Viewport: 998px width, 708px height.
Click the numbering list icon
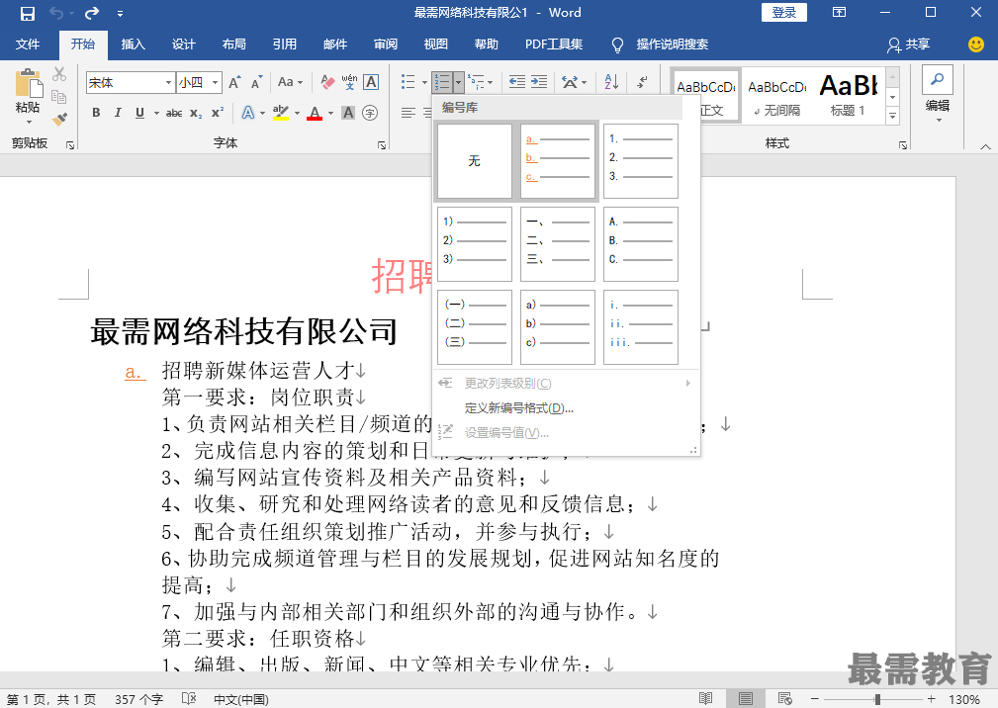click(x=442, y=82)
